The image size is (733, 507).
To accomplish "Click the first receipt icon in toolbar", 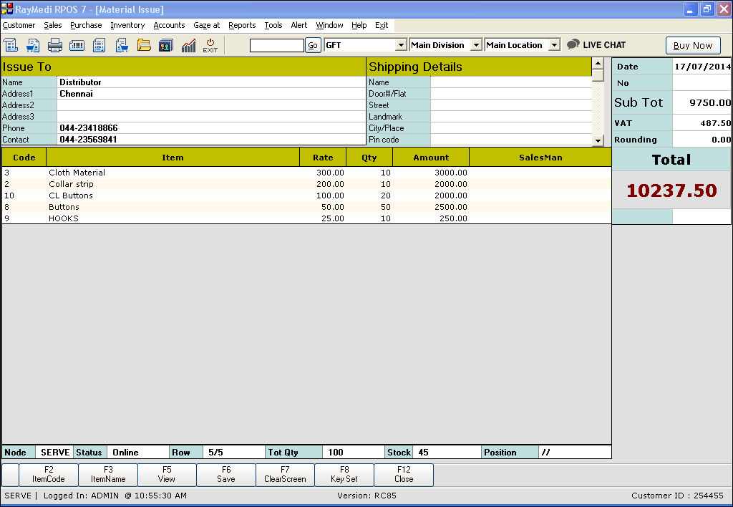I will pos(11,45).
